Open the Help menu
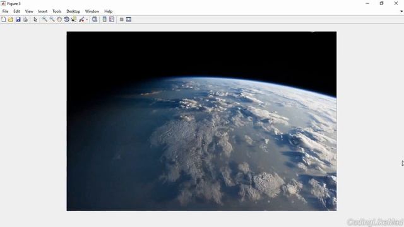Image resolution: width=404 pixels, height=227 pixels. click(108, 11)
